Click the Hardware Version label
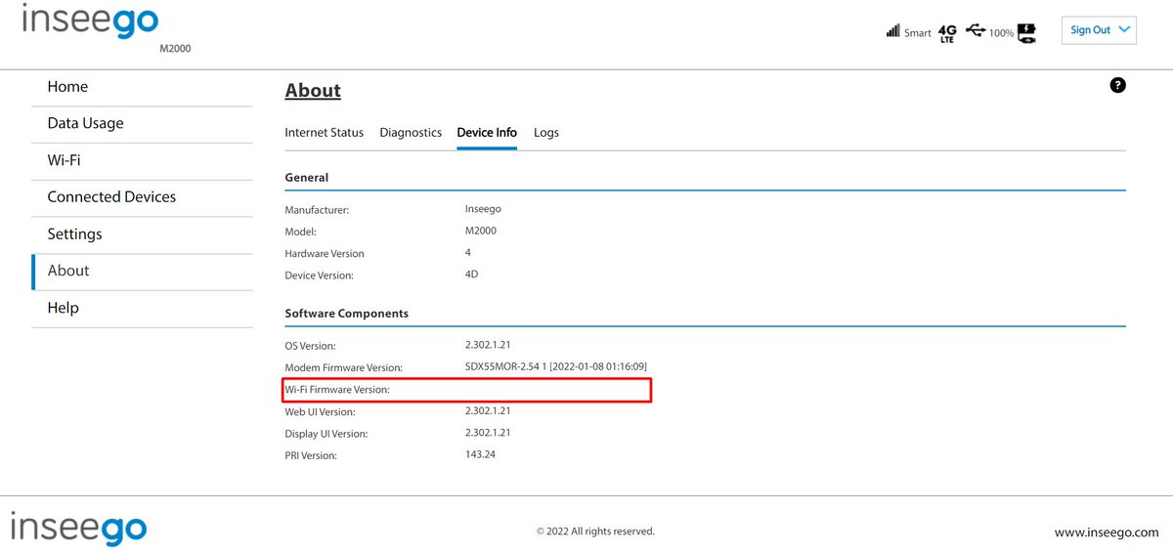 point(325,254)
